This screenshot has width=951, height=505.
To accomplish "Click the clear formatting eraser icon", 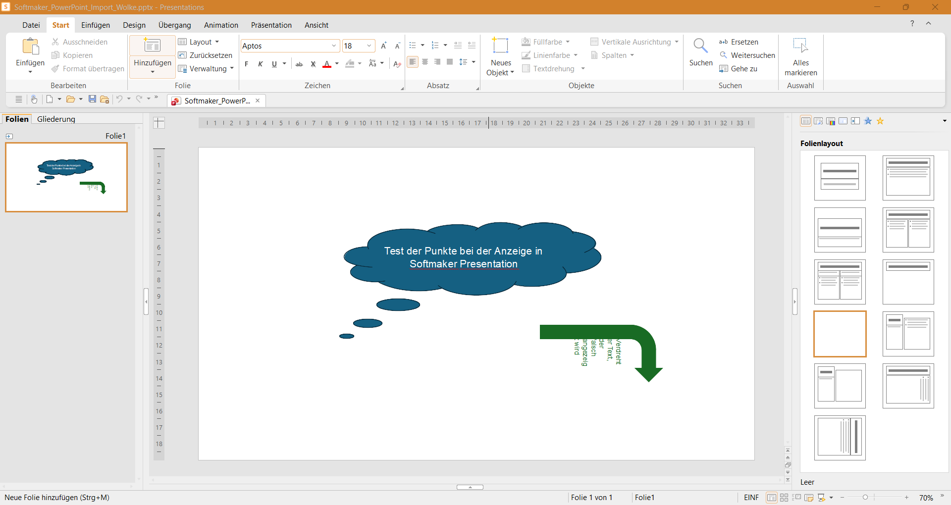I will coord(397,64).
